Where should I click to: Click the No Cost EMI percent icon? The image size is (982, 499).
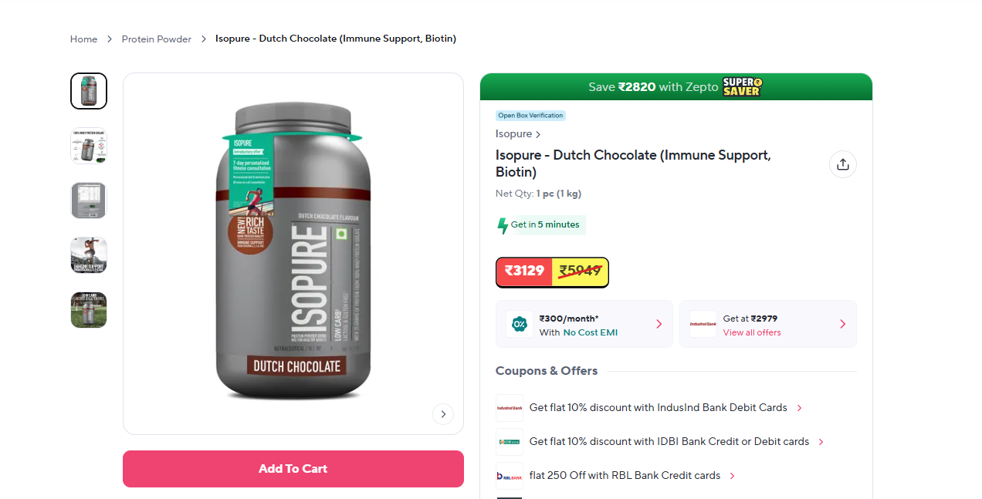tap(520, 324)
